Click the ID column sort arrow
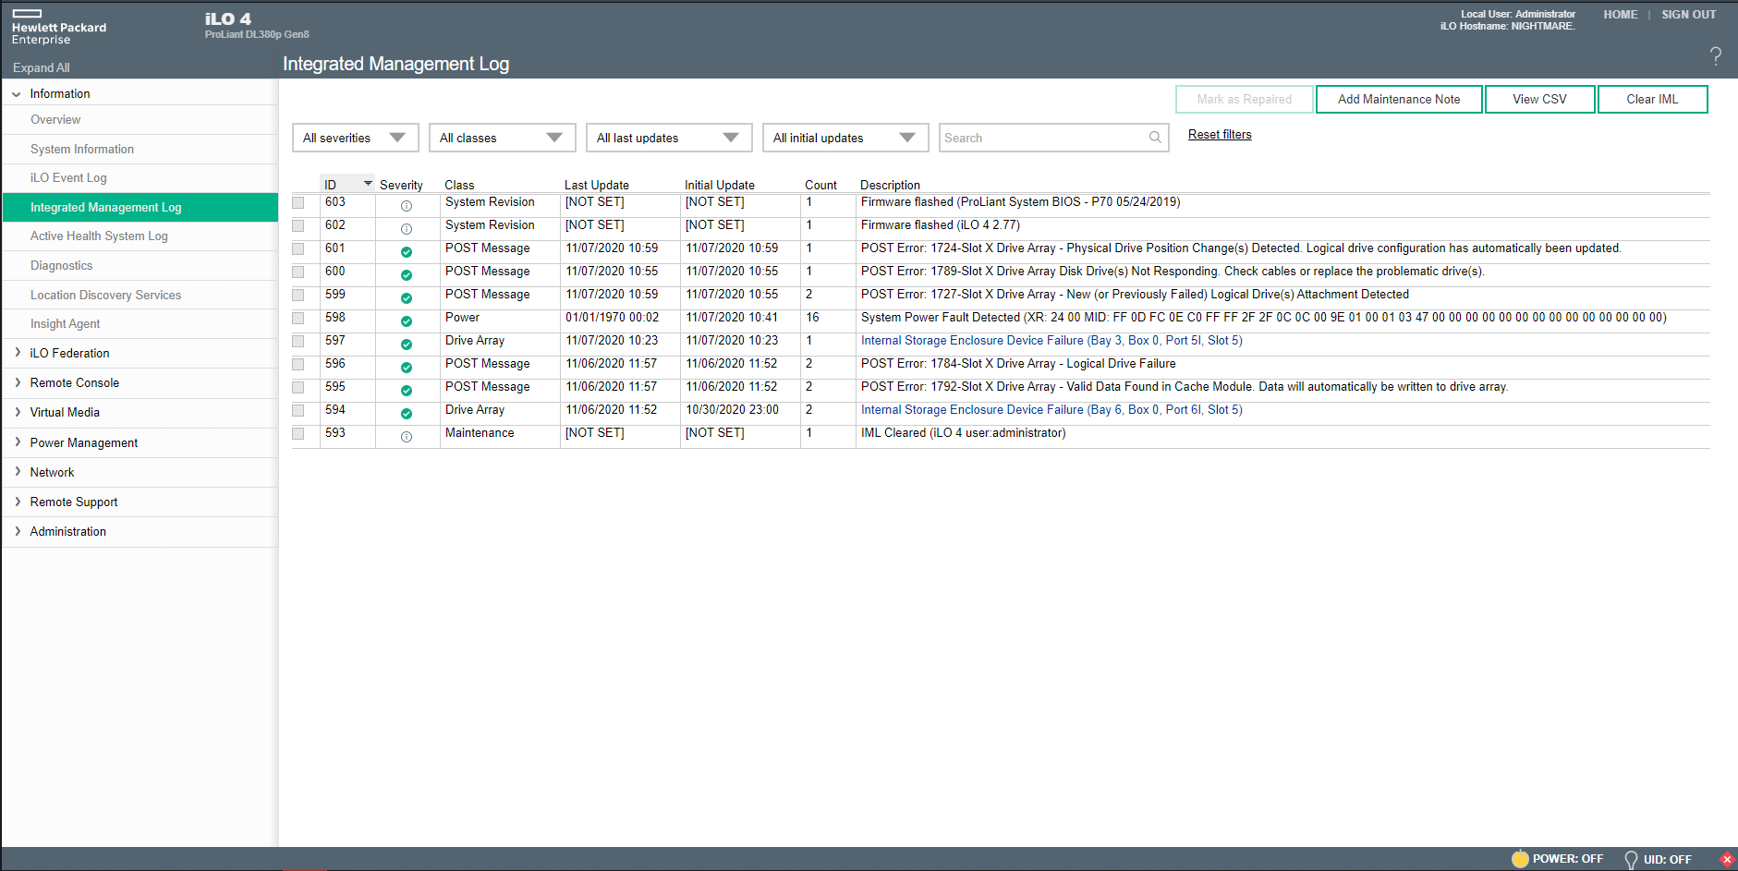This screenshot has width=1738, height=871. pos(368,184)
